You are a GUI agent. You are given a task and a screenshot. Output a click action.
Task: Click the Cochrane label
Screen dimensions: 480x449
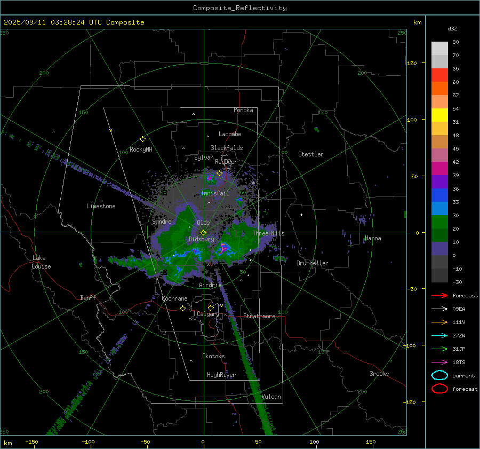pos(174,298)
